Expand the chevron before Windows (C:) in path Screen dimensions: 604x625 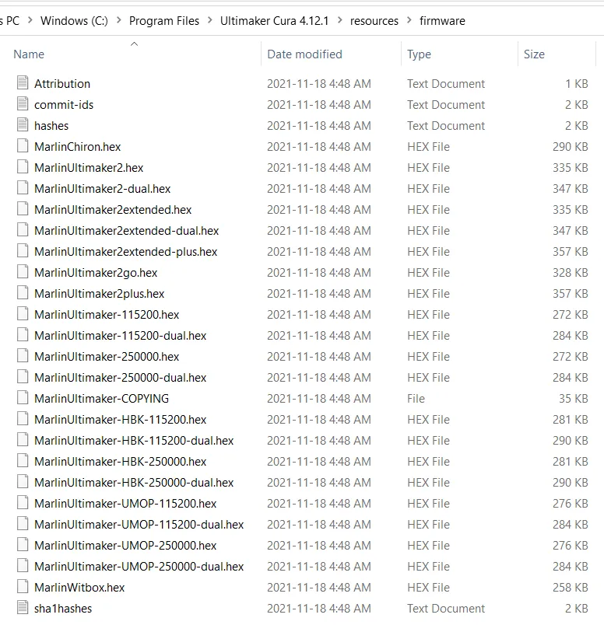click(x=30, y=20)
